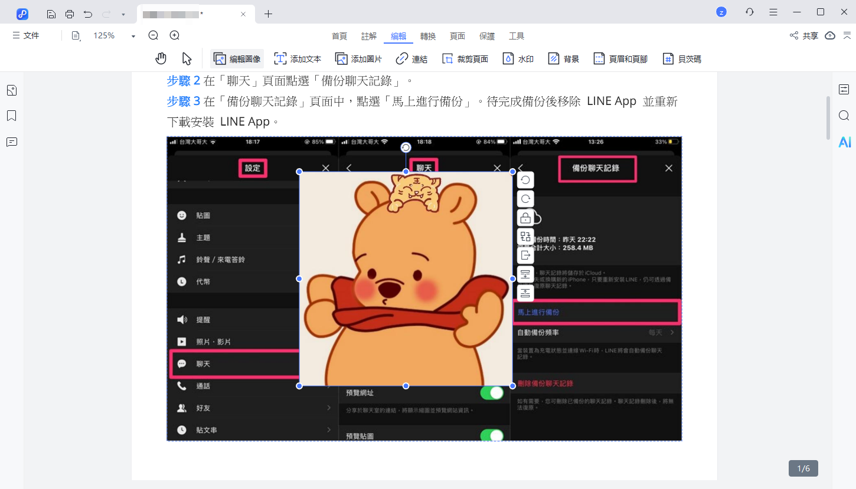Upload to cloud using the cloud icon
This screenshot has height=489, width=856.
click(830, 35)
